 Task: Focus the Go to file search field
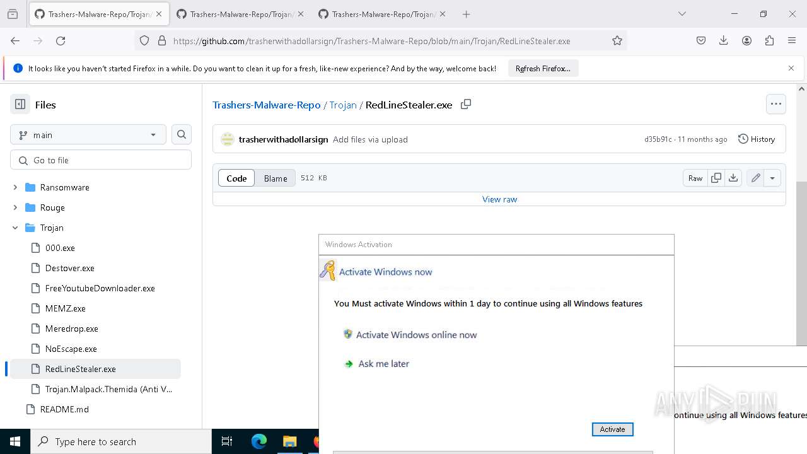[101, 160]
